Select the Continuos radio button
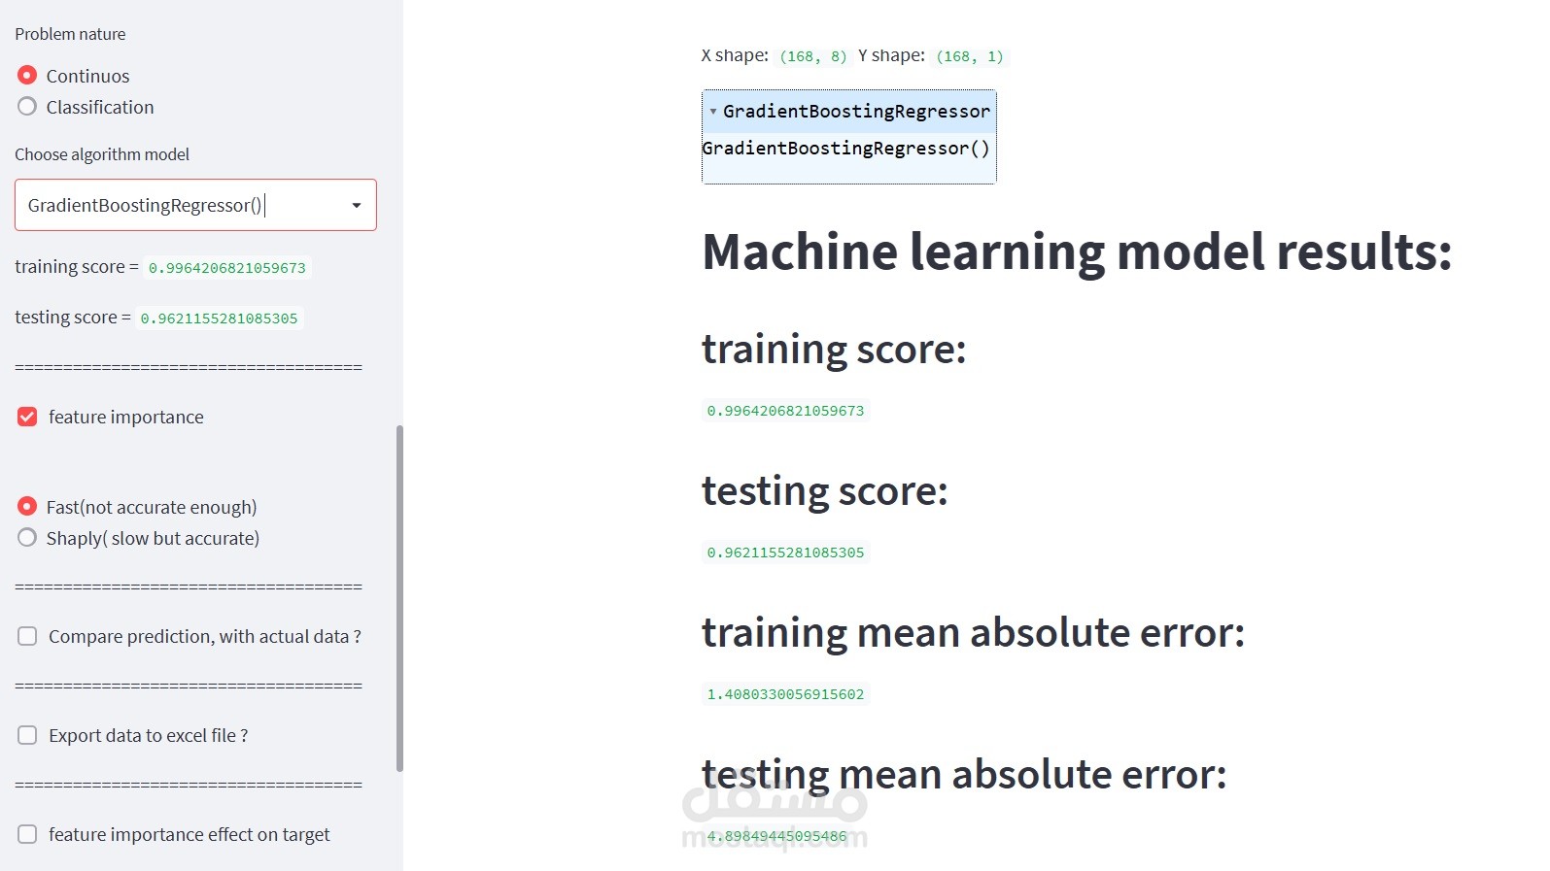 (27, 76)
